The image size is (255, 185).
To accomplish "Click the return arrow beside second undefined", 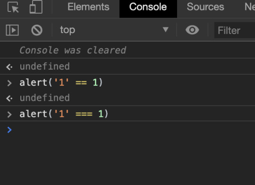I will pyautogui.click(x=9, y=98).
